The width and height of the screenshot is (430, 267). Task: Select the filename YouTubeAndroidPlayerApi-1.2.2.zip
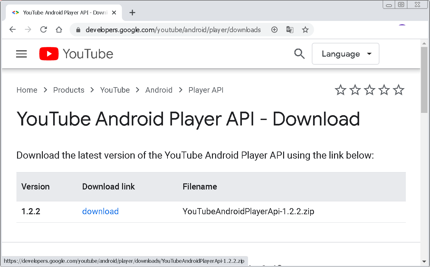point(248,211)
